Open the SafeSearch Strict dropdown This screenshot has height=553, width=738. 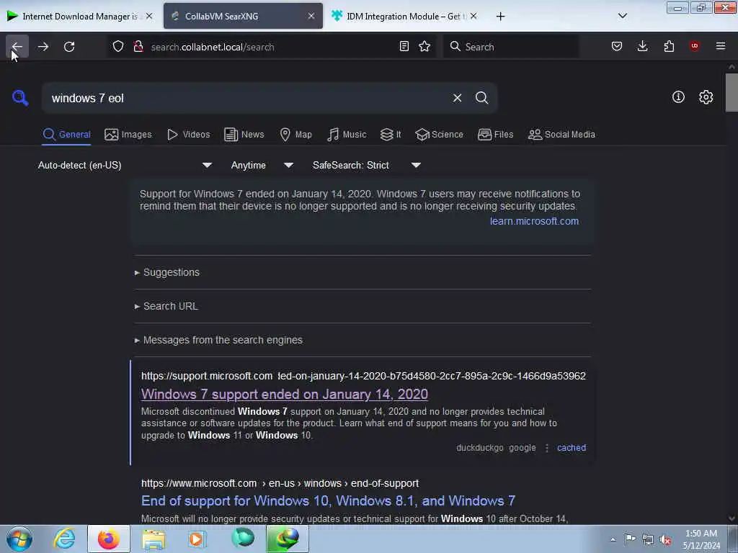click(x=367, y=165)
